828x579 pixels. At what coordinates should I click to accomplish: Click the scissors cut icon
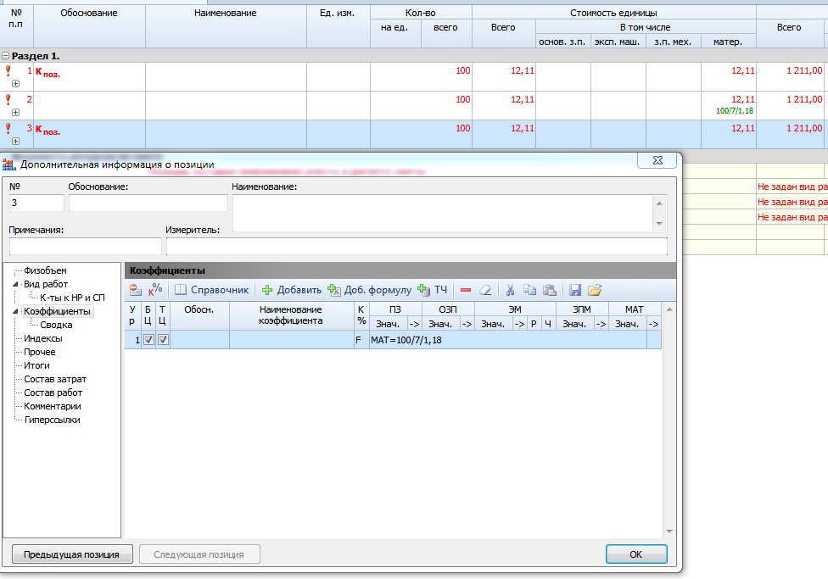[510, 290]
